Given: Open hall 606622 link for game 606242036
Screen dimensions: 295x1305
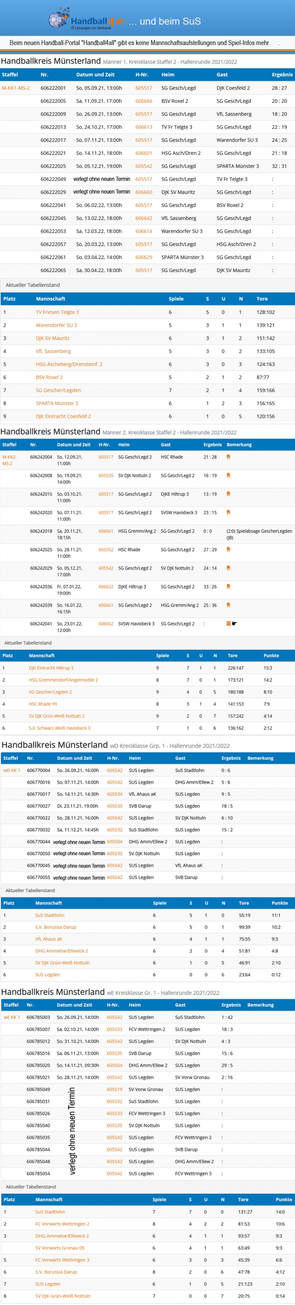Looking at the screenshot, I should click(106, 587).
